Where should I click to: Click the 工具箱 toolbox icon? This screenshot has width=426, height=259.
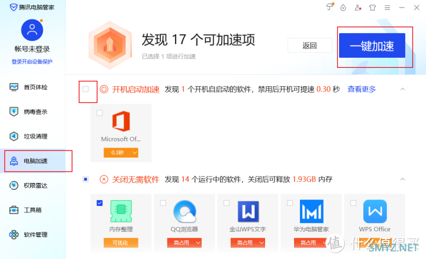(x=14, y=210)
